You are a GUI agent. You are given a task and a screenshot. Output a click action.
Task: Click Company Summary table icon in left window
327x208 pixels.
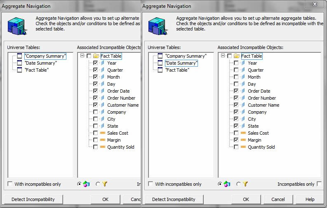19,56
